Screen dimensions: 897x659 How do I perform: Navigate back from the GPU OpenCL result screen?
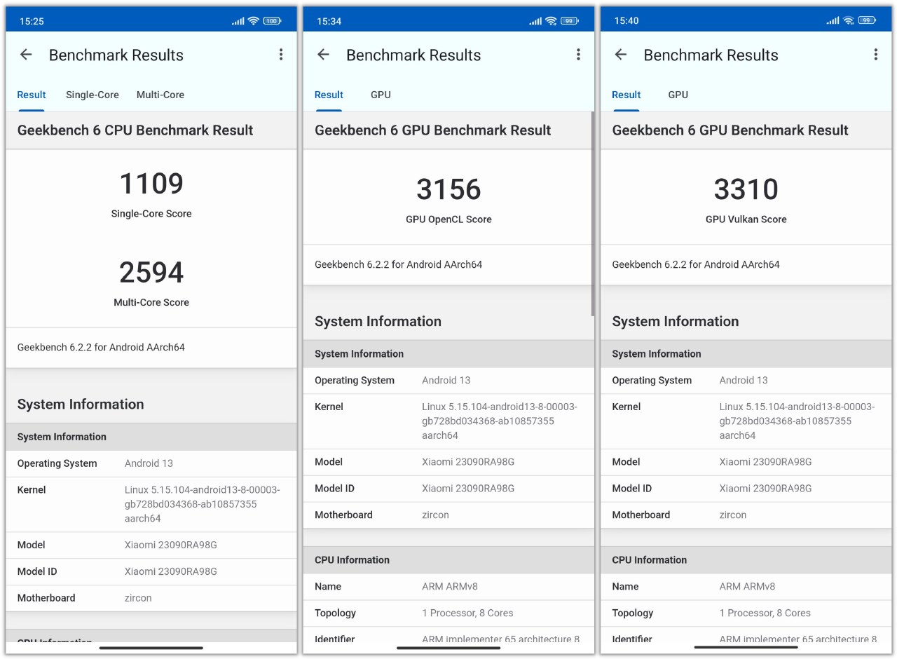point(322,55)
